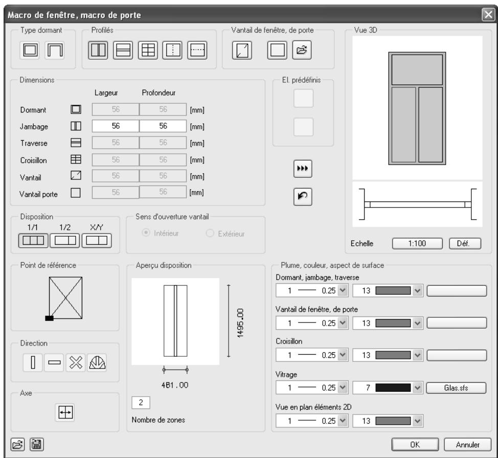Click the gray swatch for Vue en plan 2D
Image resolution: width=498 pixels, height=458 pixels.
393,421
